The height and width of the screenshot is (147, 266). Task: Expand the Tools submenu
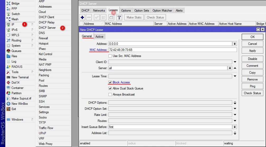pos(32,72)
